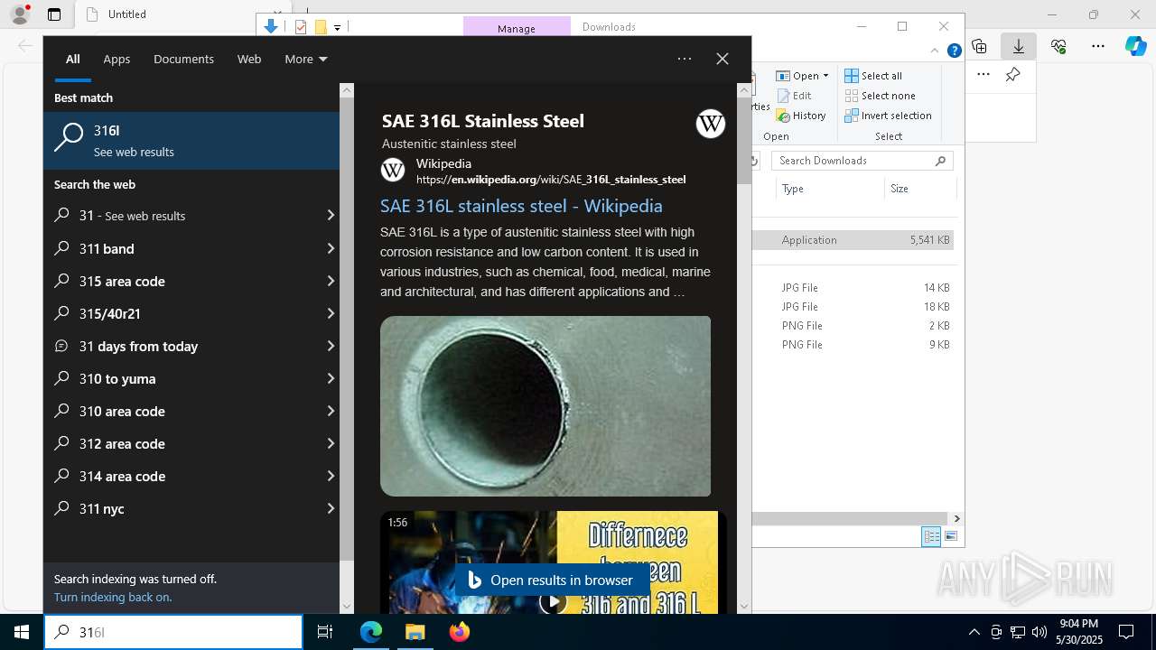The width and height of the screenshot is (1156, 650).
Task: Click Edge browser essentials heart icon
Action: [x=1058, y=46]
